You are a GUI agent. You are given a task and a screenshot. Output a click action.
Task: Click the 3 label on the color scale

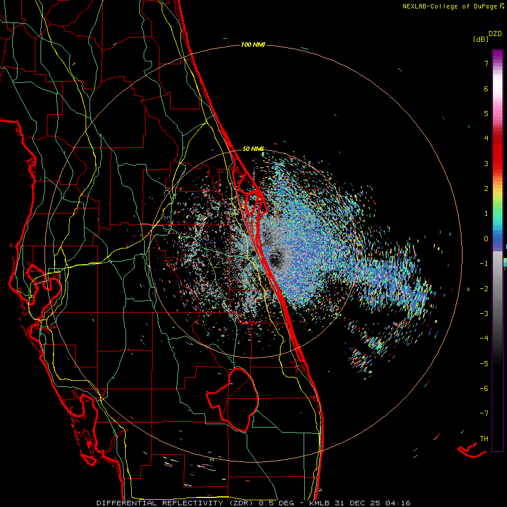pyautogui.click(x=486, y=163)
